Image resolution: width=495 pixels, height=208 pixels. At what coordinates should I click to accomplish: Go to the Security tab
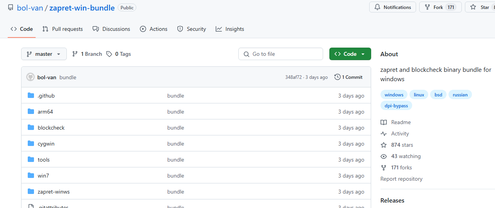tap(191, 29)
